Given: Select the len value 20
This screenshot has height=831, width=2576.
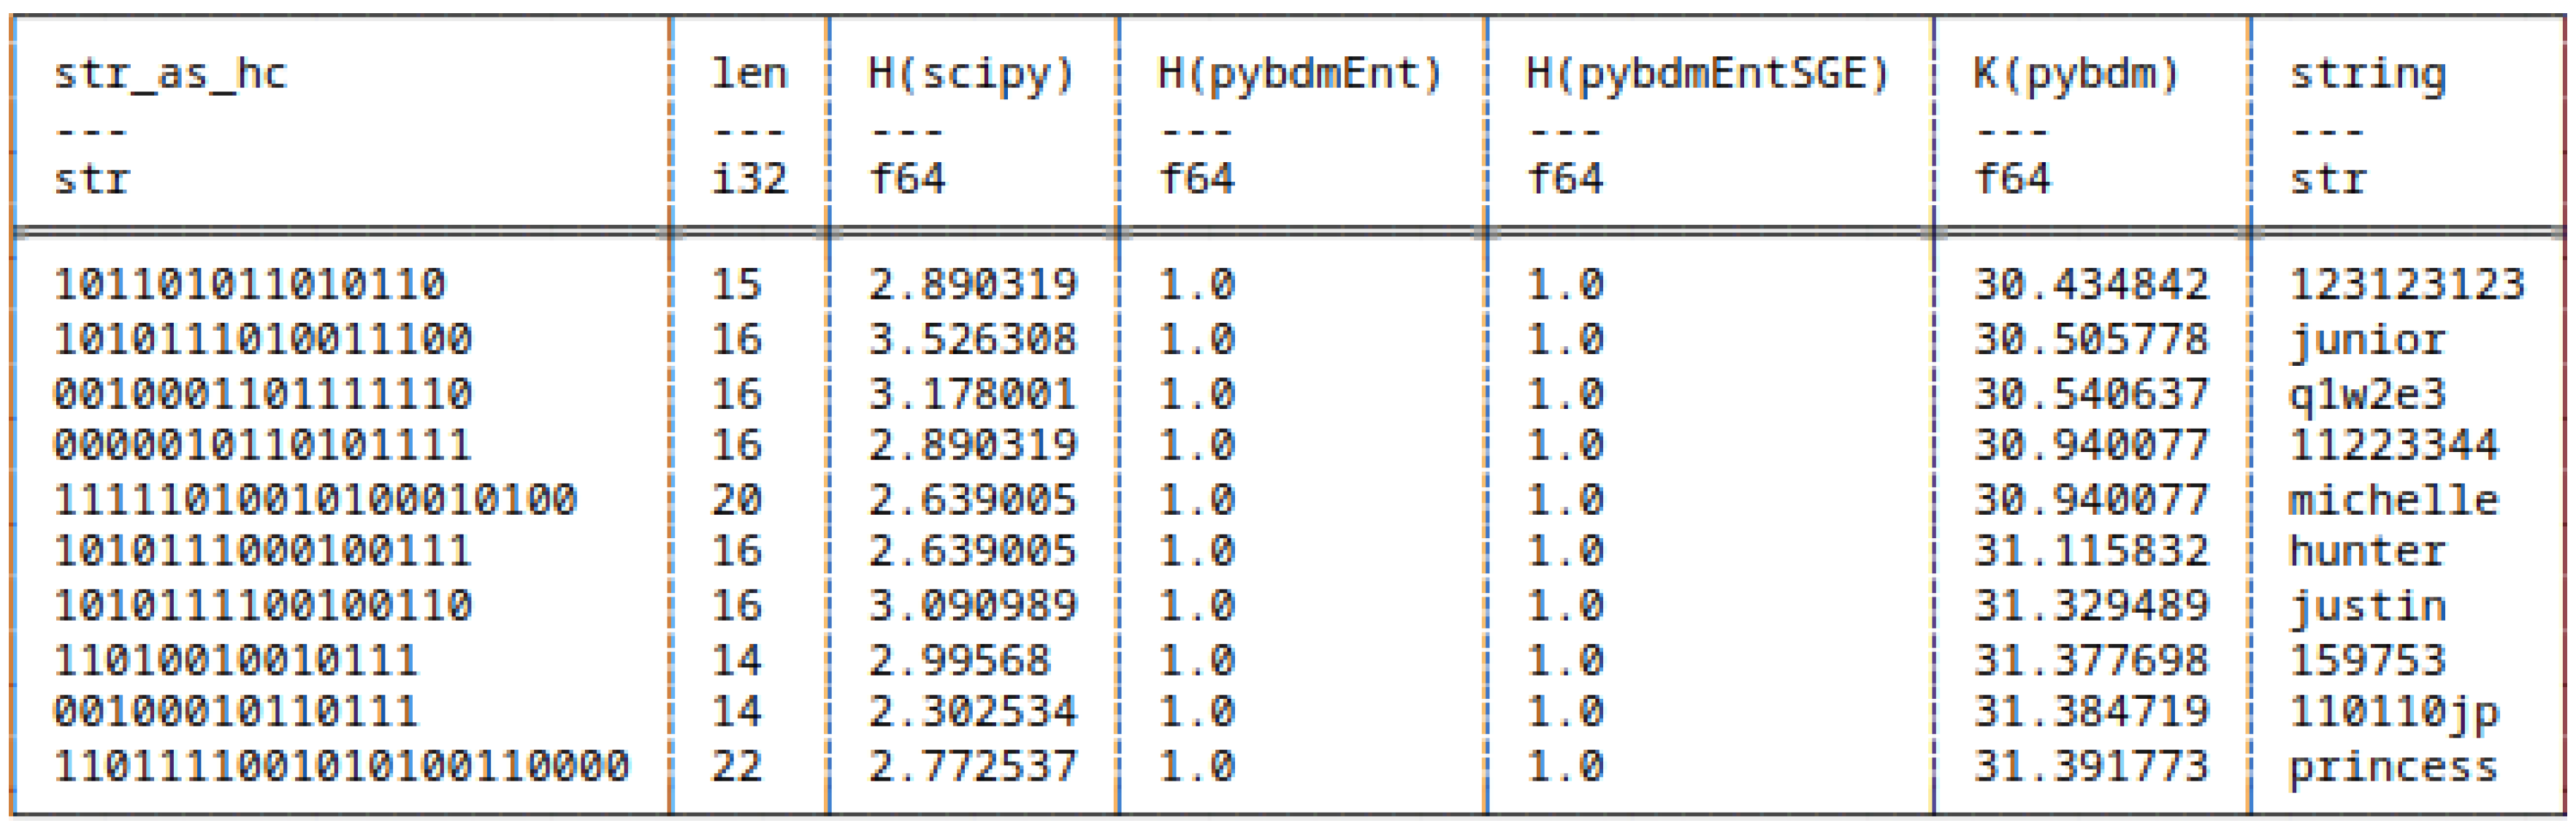Looking at the screenshot, I should 737,499.
